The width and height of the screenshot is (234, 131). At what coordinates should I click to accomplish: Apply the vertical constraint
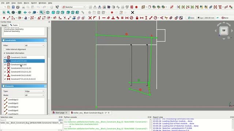pyautogui.click(x=99, y=18)
